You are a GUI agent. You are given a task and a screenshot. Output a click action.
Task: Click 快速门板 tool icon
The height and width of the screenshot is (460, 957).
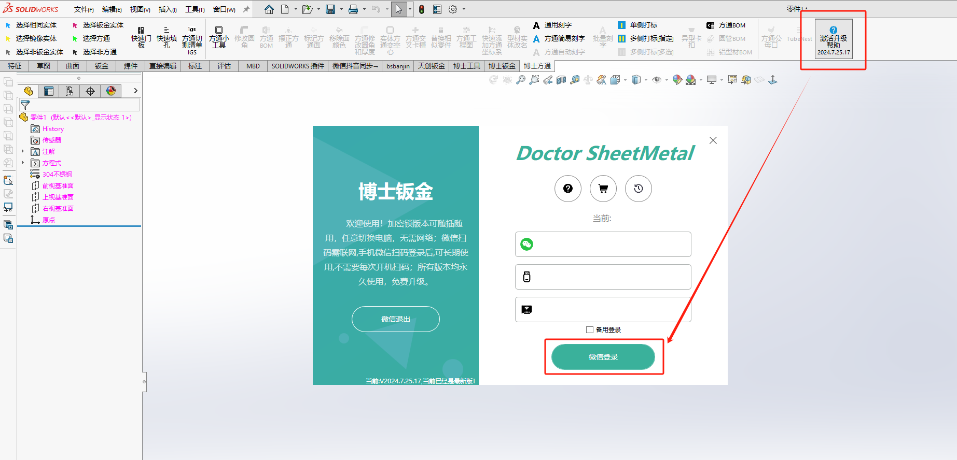[141, 38]
